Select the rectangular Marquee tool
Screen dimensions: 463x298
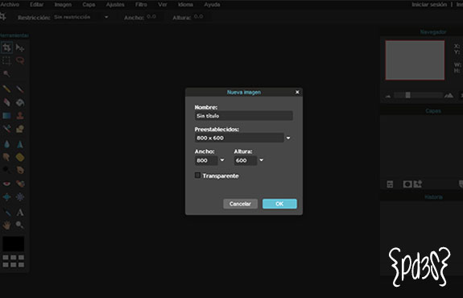(x=6, y=60)
